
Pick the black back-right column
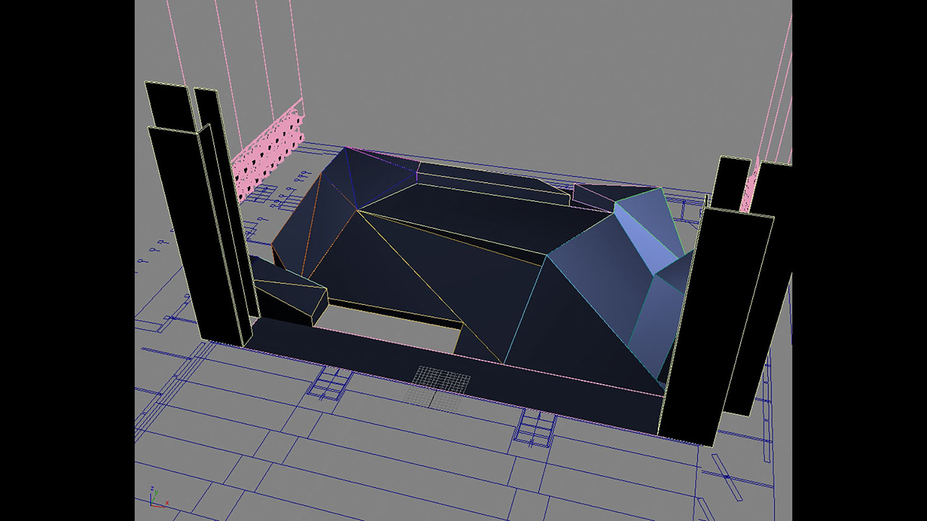point(732,183)
